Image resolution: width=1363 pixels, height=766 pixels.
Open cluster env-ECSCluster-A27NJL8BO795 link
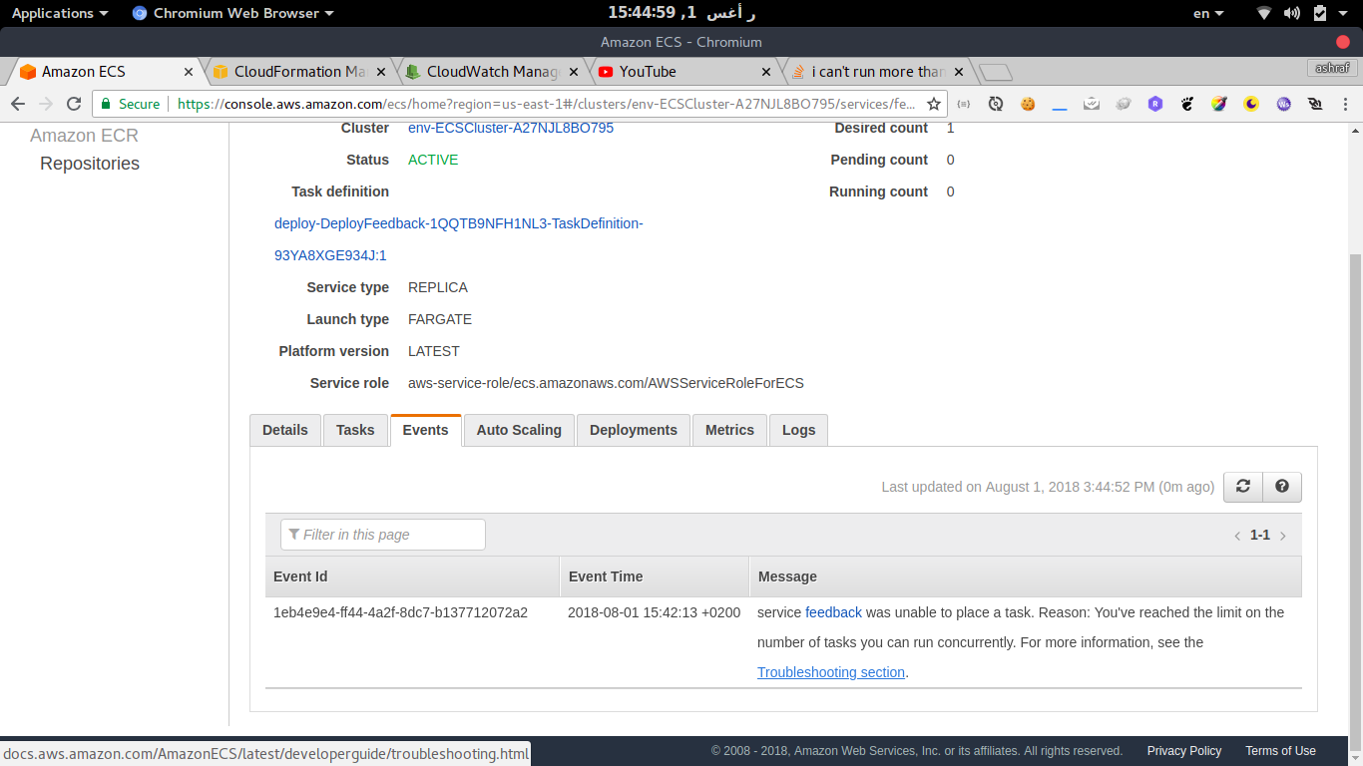tap(511, 128)
